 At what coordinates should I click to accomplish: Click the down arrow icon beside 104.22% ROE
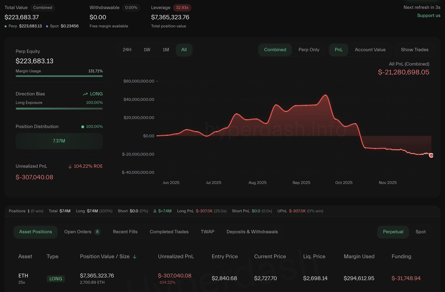(70, 167)
